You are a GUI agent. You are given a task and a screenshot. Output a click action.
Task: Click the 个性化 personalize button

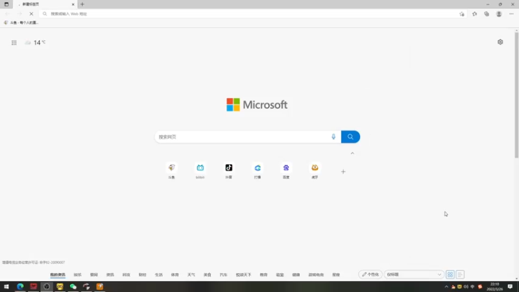[x=370, y=274]
